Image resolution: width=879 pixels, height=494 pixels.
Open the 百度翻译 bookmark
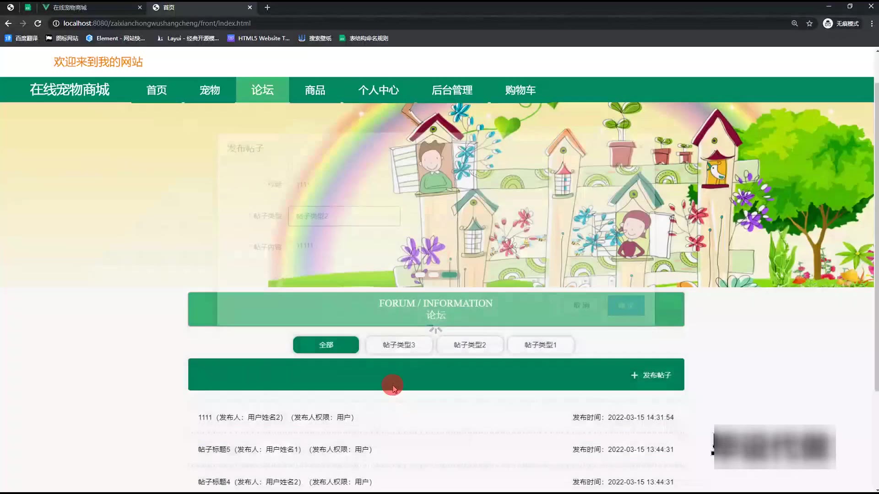[x=22, y=38]
